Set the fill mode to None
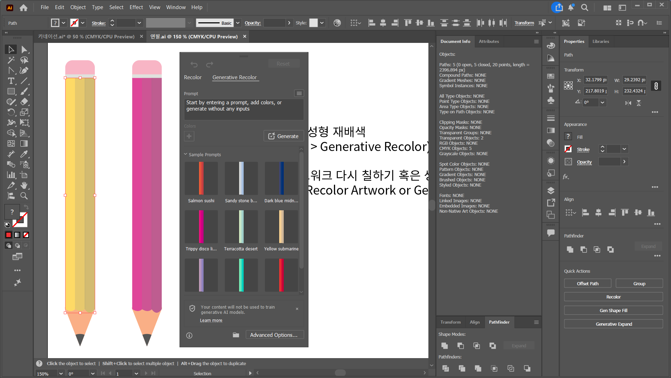The width and height of the screenshot is (671, 378). click(26, 235)
